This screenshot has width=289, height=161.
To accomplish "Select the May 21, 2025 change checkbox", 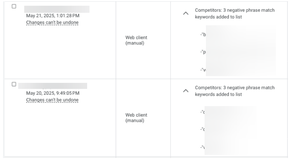I will click(x=14, y=6).
